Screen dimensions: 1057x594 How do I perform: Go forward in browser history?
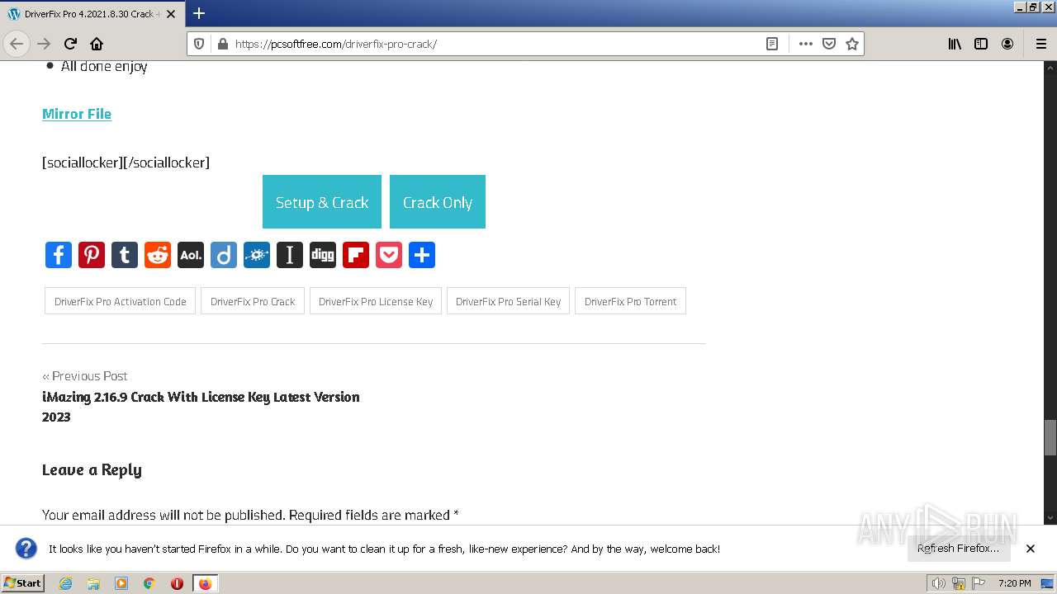pyautogui.click(x=44, y=44)
